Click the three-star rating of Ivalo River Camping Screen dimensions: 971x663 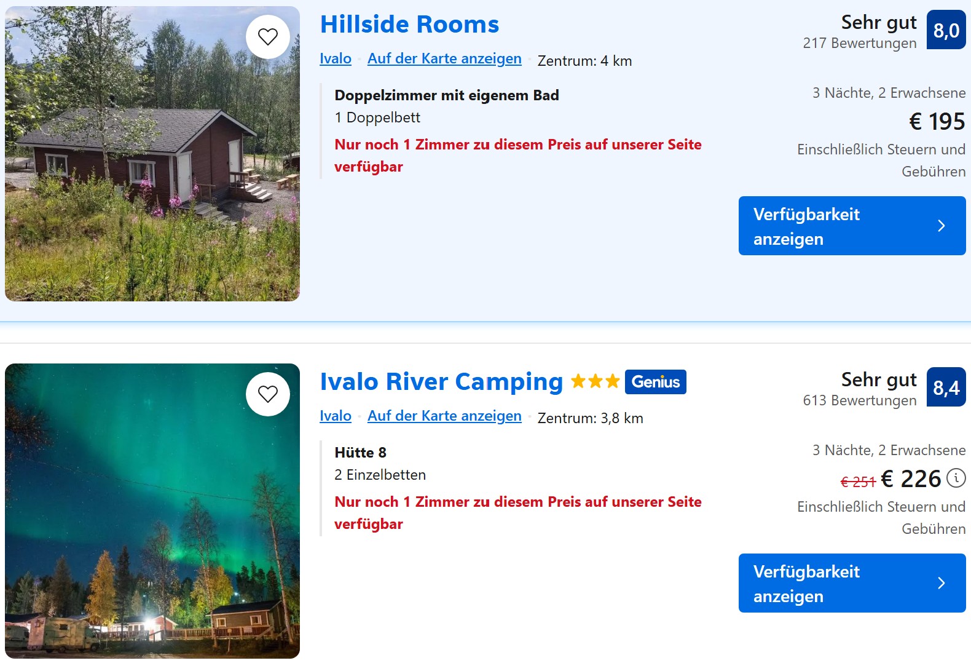(x=595, y=381)
